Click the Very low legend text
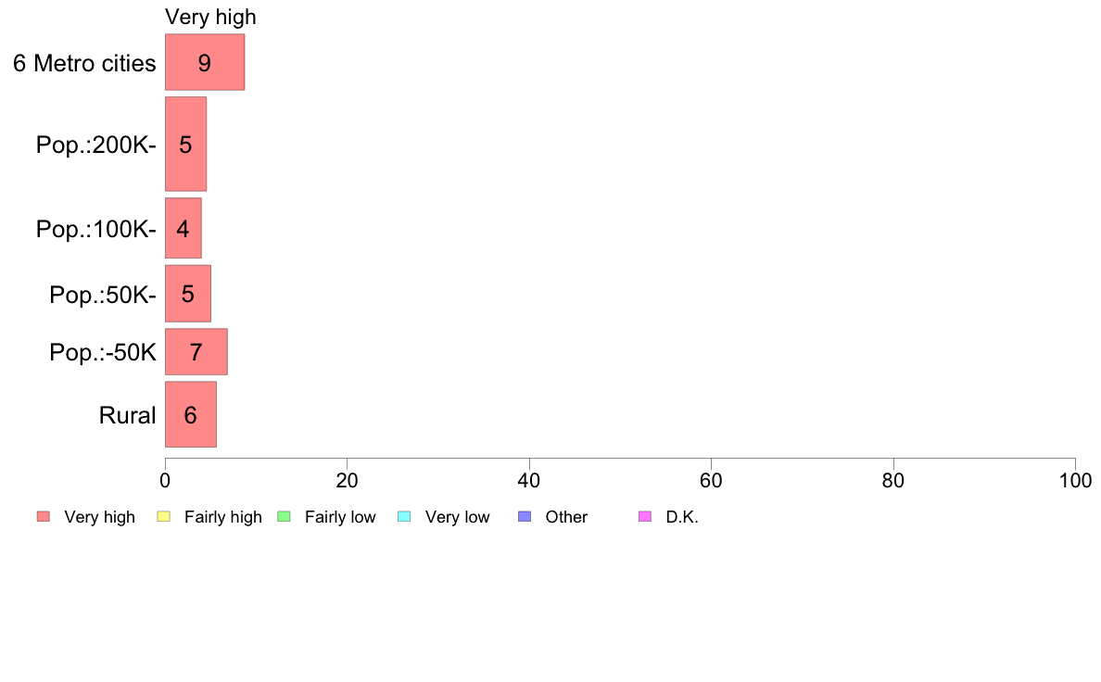1101x682 pixels. (457, 517)
